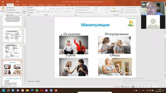Click Заметки к слайду notes area

pyautogui.click(x=34, y=81)
